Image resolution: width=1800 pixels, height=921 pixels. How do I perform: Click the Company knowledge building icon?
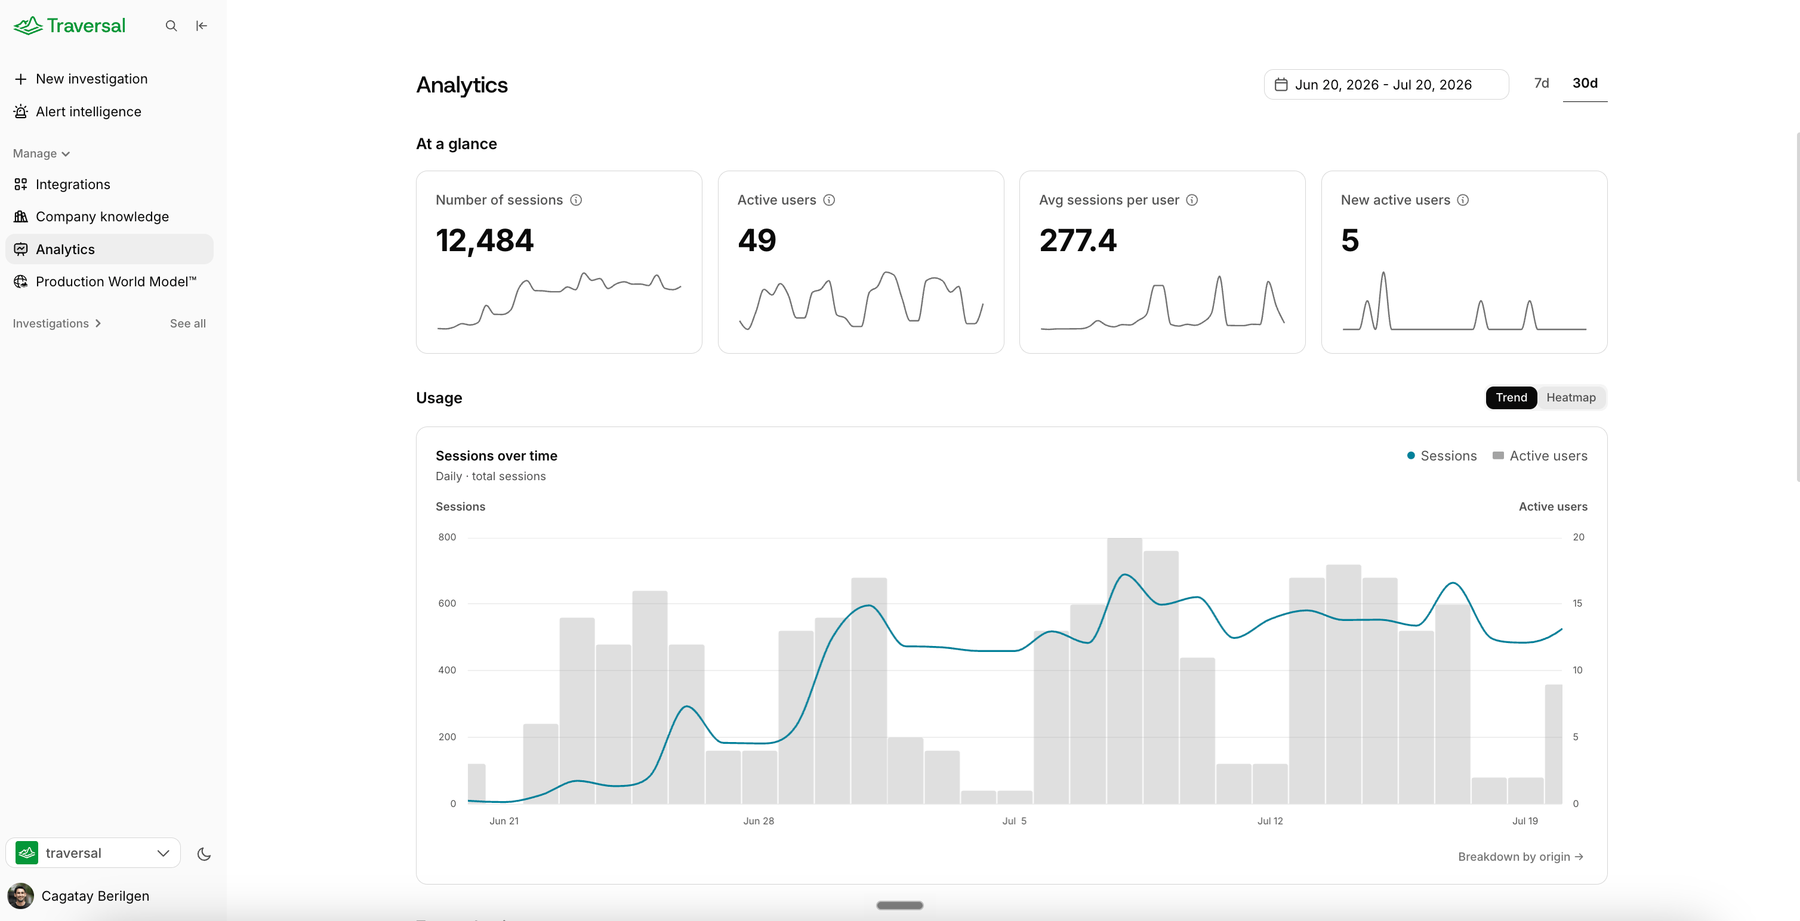21,217
